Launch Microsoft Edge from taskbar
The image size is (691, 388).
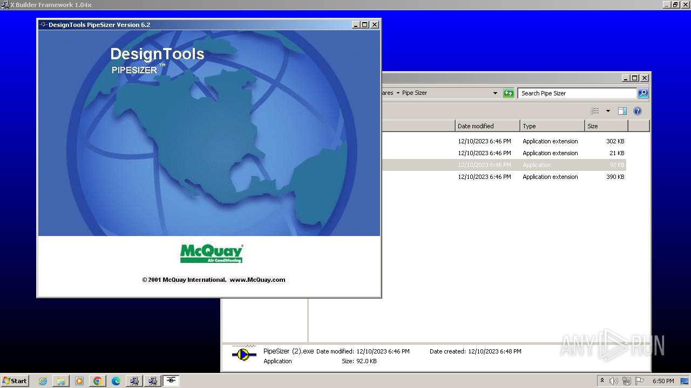tap(116, 381)
